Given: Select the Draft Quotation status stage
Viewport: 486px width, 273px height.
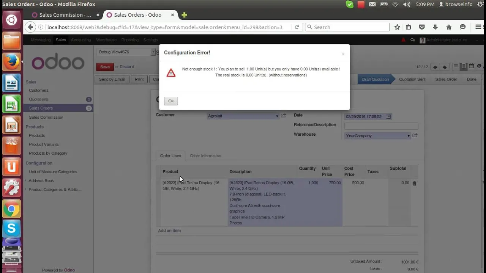Looking at the screenshot, I should [375, 79].
